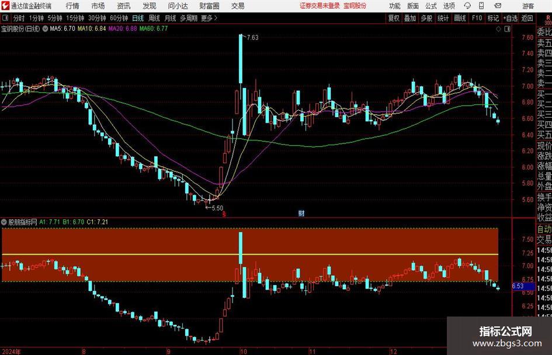Toggle the right info panel icon beside diamond
Screen dimensions: 552x355
pos(507,29)
